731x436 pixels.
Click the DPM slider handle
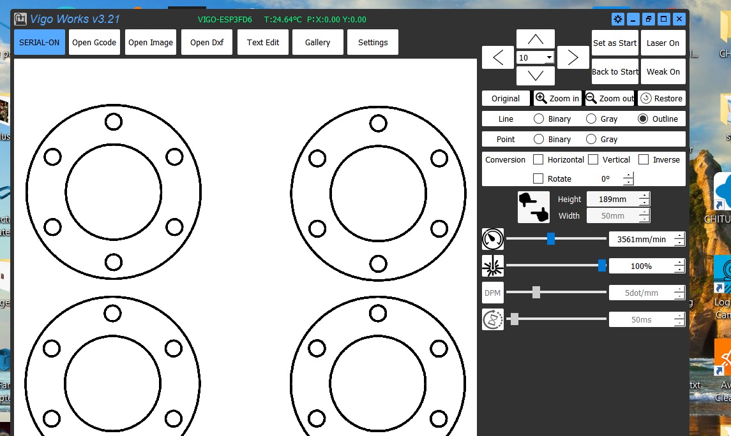click(536, 292)
